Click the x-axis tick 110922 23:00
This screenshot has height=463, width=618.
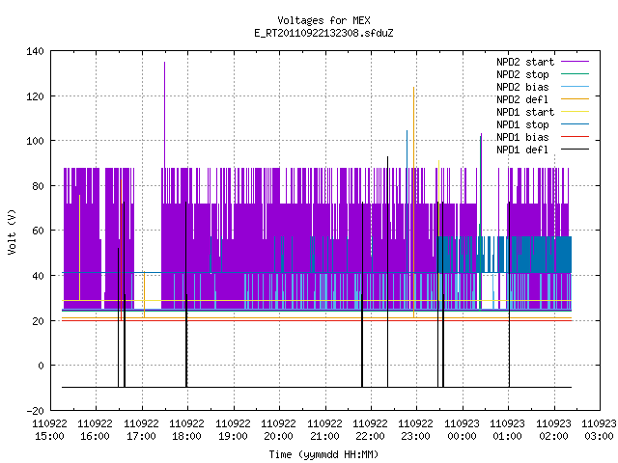pyautogui.click(x=416, y=430)
